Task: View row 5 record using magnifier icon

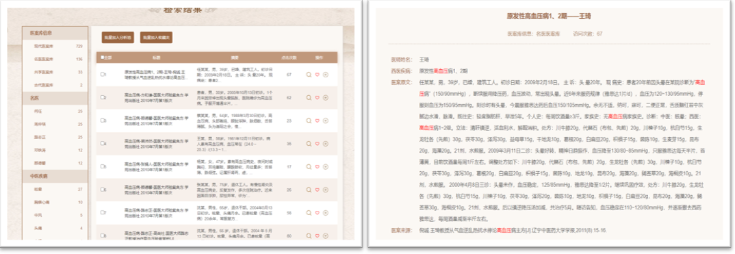Action: 309,166
